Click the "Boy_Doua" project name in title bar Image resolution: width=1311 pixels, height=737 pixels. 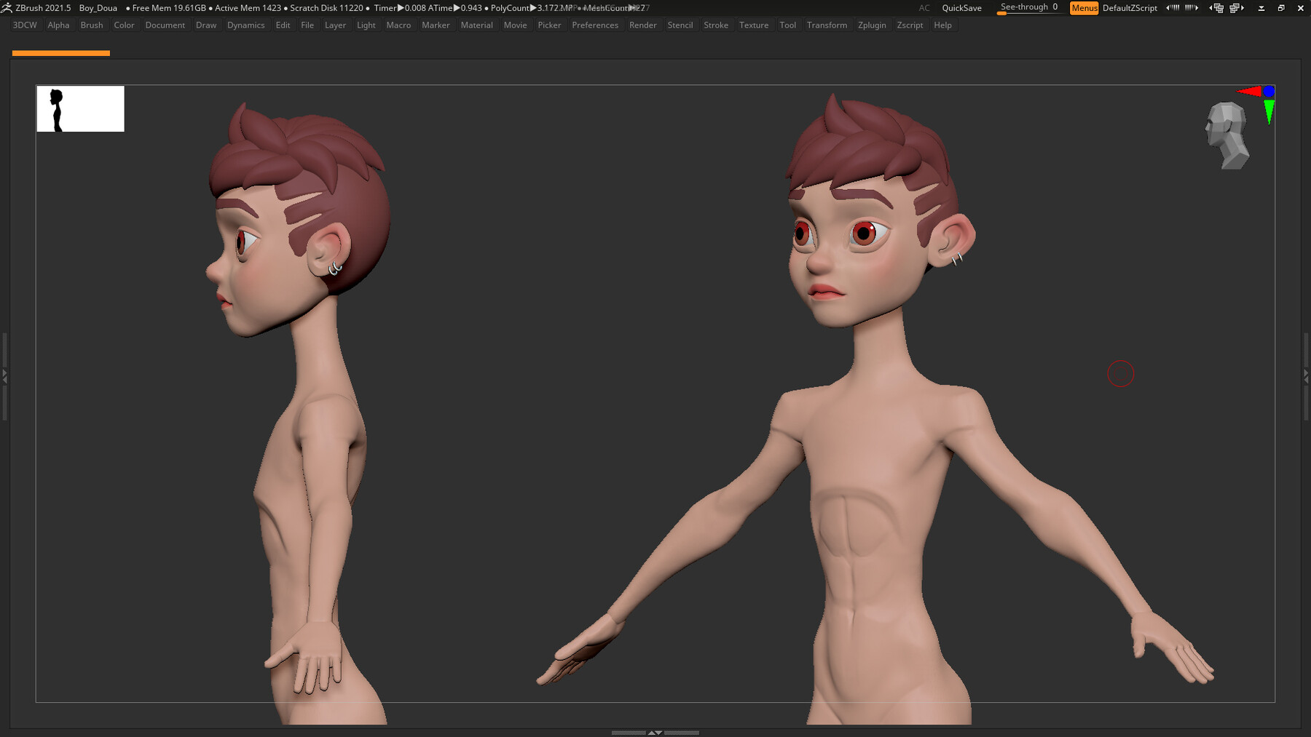click(98, 8)
